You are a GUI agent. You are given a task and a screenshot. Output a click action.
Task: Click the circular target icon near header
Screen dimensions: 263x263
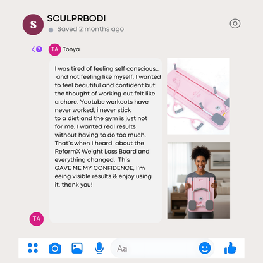point(235,23)
